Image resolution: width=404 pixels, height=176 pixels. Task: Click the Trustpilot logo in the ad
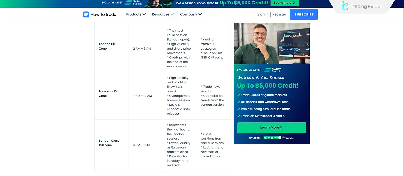tap(288, 138)
